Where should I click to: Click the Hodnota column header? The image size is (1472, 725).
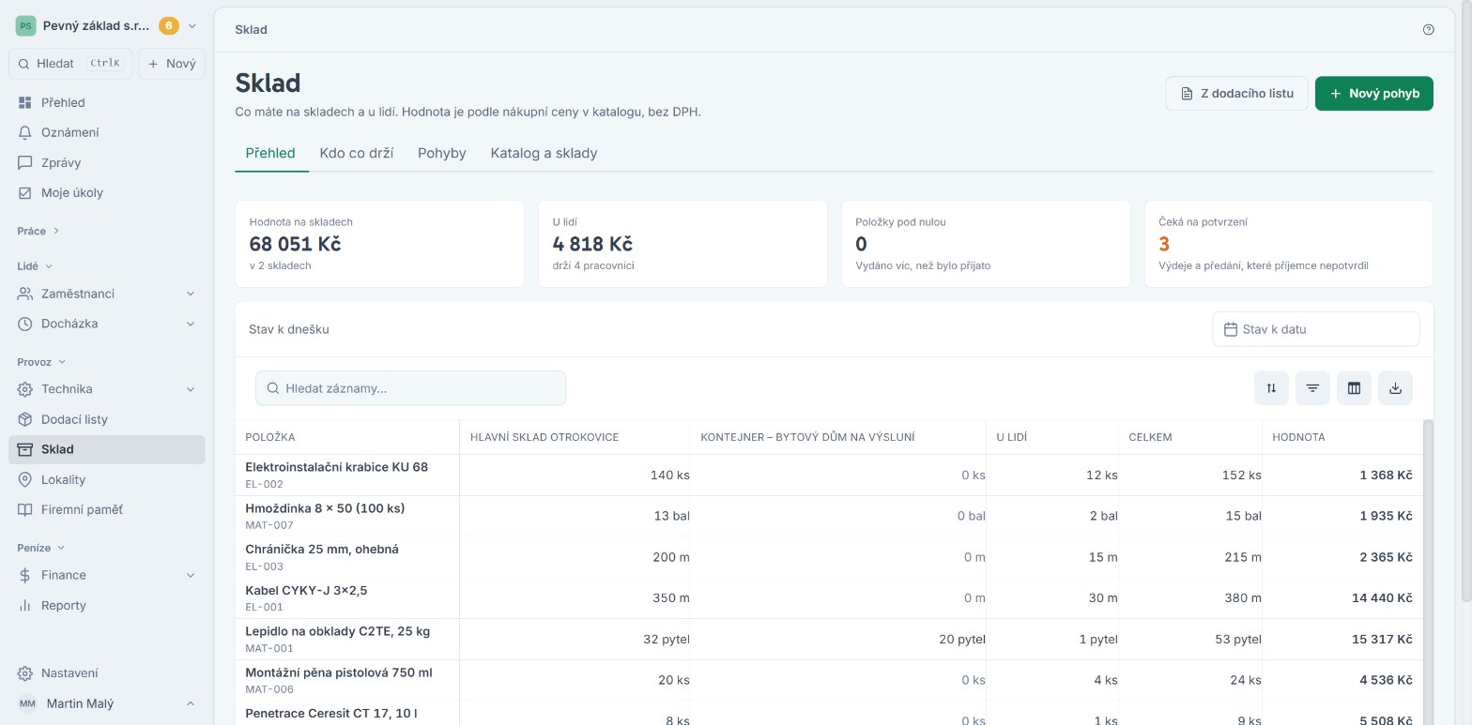[x=1342, y=437]
